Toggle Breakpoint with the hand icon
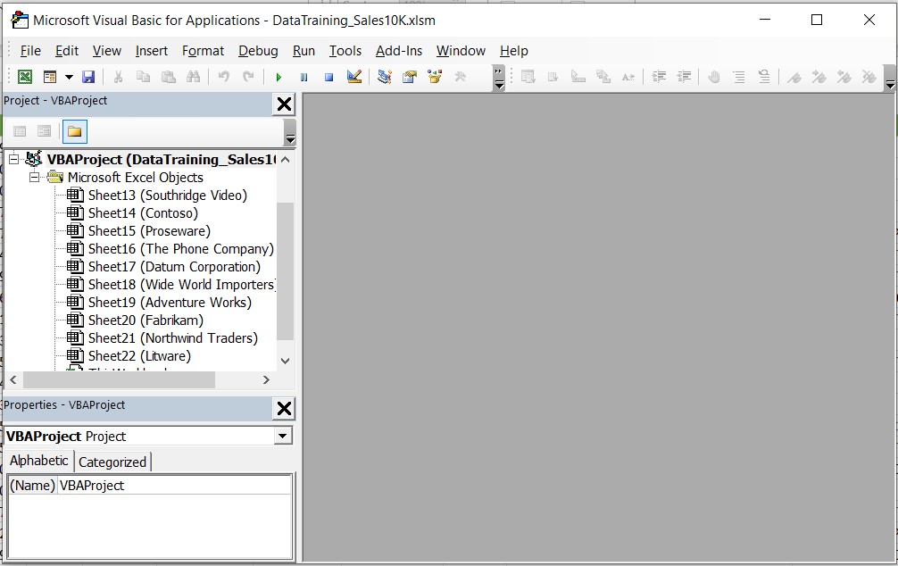The width and height of the screenshot is (898, 566). [713, 77]
